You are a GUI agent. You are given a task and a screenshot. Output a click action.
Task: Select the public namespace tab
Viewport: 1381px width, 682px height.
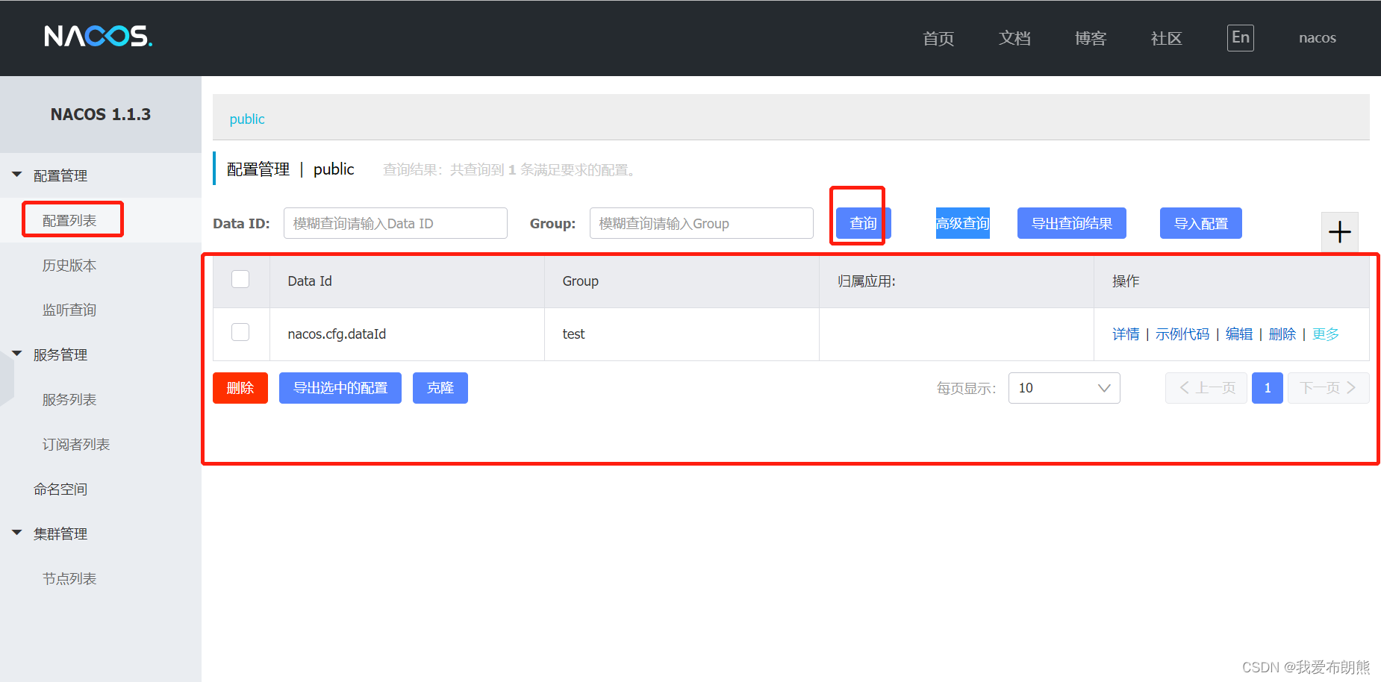[x=247, y=119]
